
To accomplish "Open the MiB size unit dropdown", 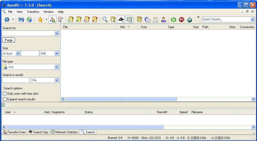I will [x=57, y=54].
